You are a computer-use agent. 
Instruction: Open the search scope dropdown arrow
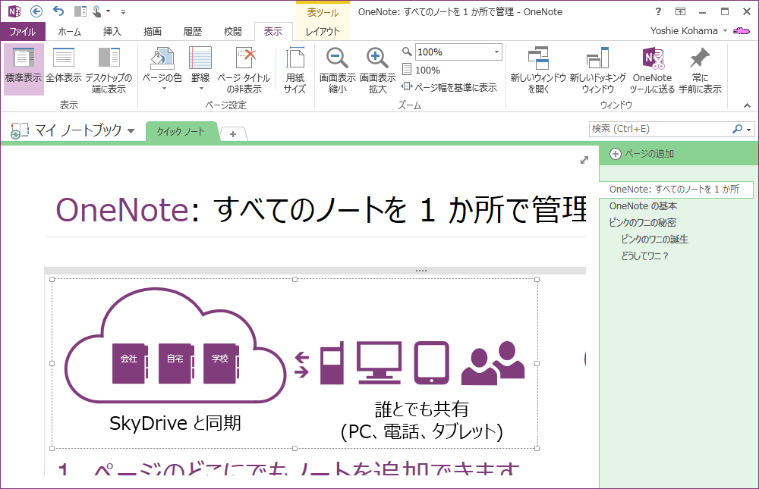coord(749,129)
